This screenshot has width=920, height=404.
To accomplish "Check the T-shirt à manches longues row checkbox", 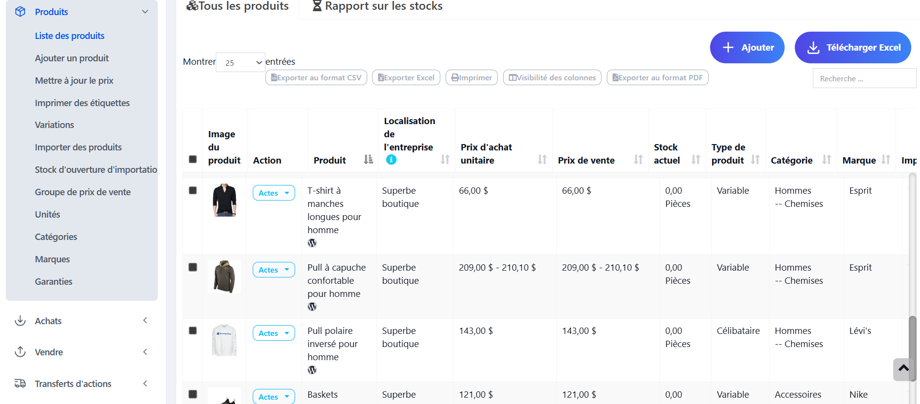I will click(193, 190).
